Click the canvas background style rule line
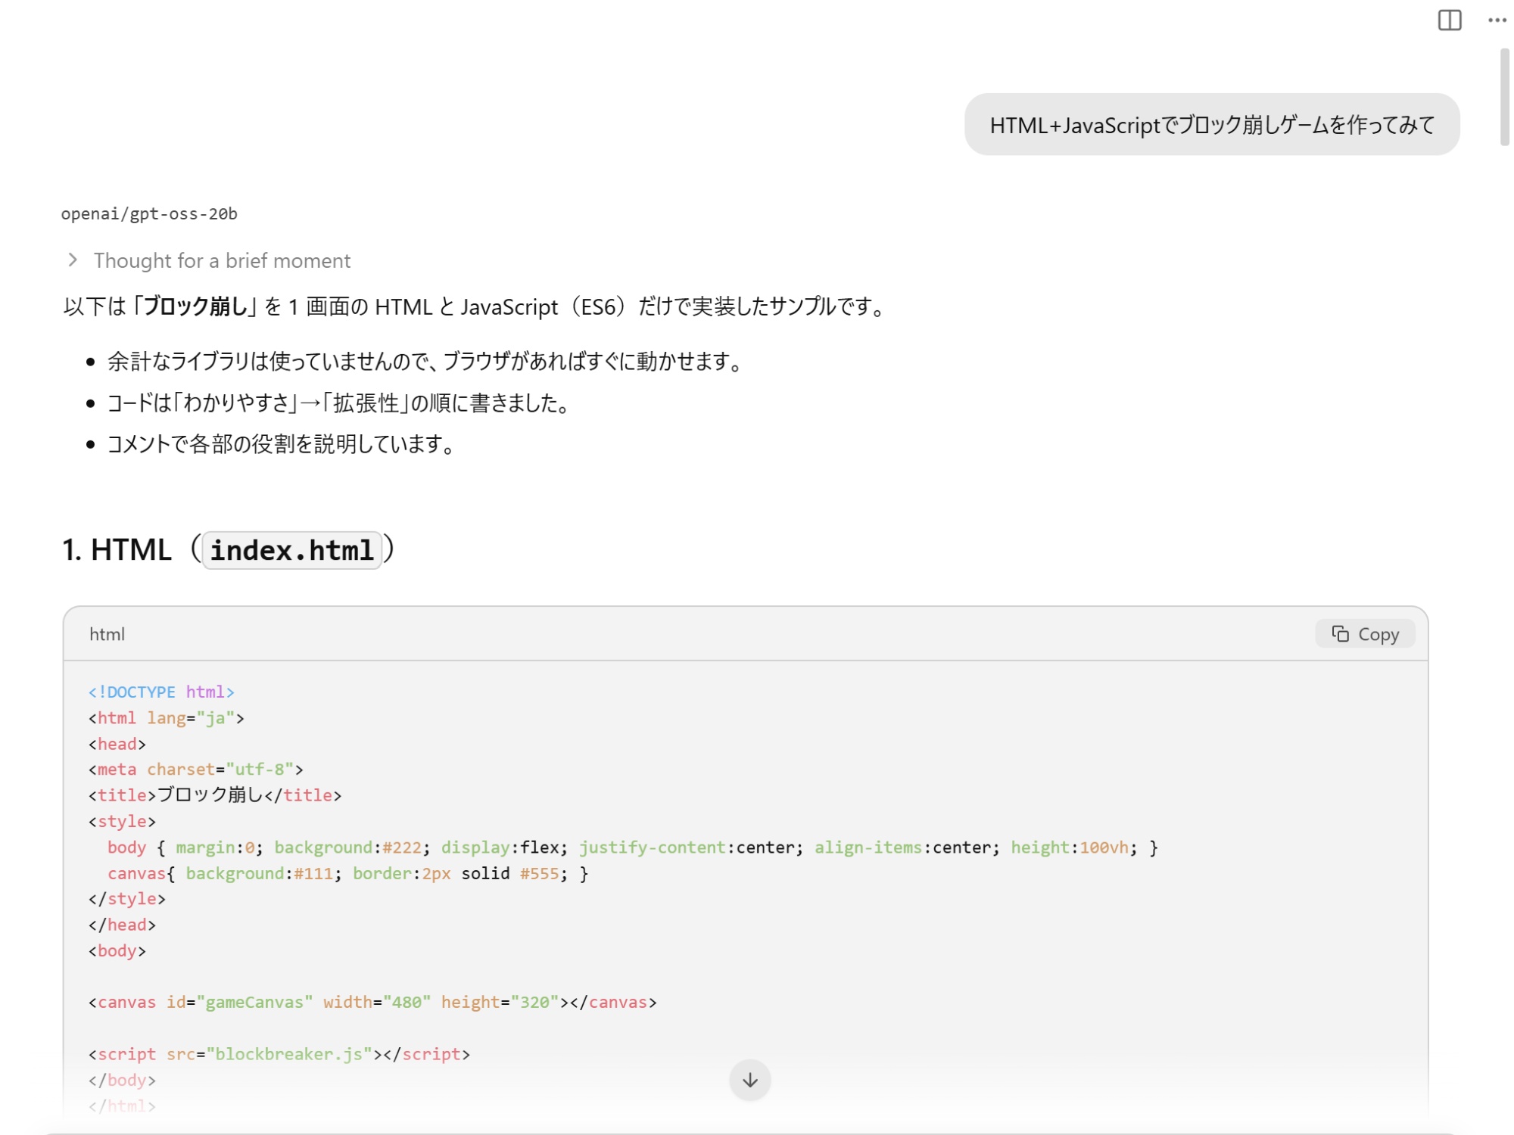The image size is (1514, 1135). [347, 874]
